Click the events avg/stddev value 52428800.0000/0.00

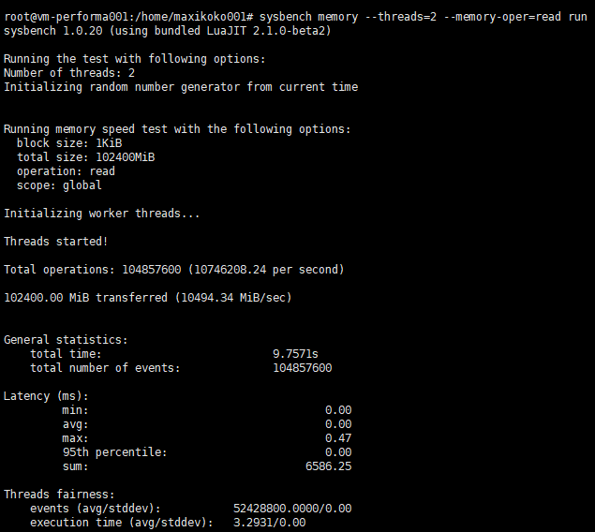(292, 509)
